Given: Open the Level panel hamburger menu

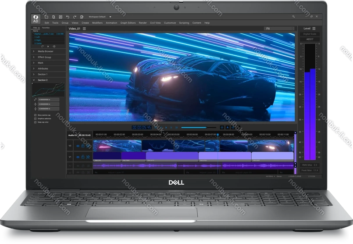Looking at the screenshot, I should tap(314, 29).
